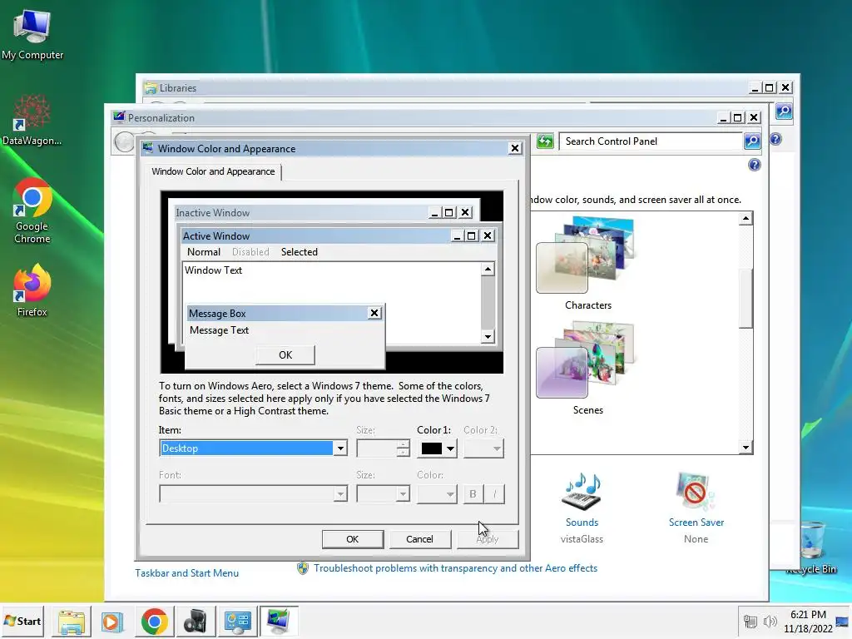Image resolution: width=852 pixels, height=639 pixels.
Task: Click the refresh icon beside search box
Action: click(x=545, y=141)
